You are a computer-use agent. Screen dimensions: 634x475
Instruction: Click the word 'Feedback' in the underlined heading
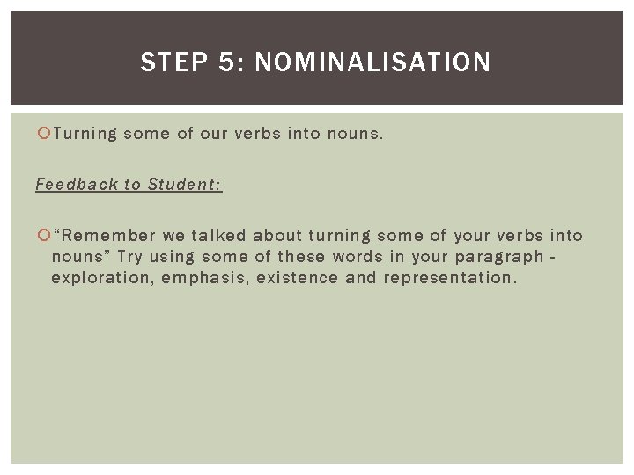coord(77,184)
